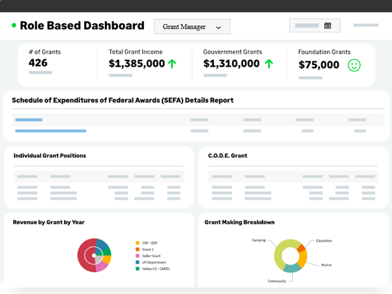
Task: Select CRF - ESP orange legend swatch
Action: [138, 243]
